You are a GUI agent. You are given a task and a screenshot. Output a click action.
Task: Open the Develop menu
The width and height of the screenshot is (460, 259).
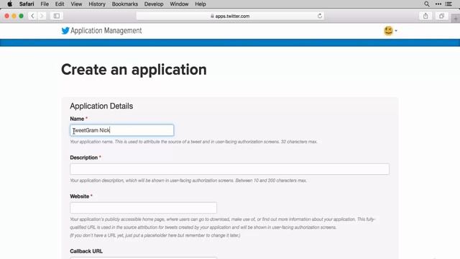click(154, 4)
